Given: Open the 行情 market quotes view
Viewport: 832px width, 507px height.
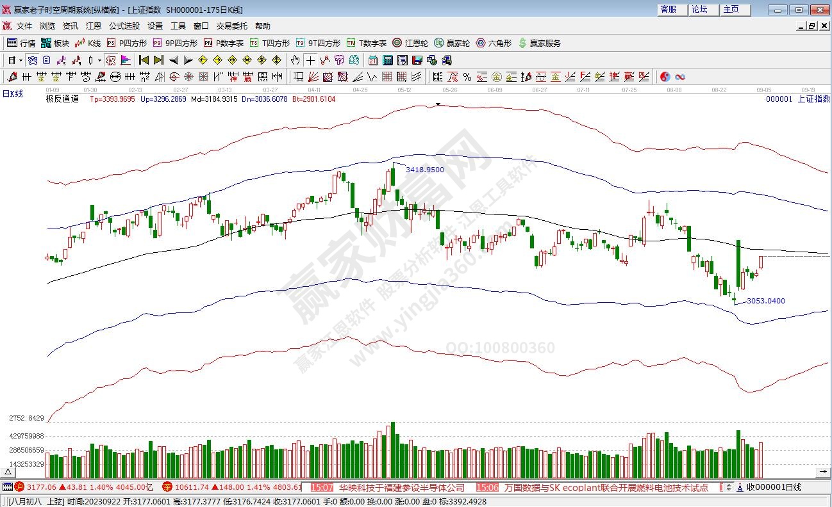Looking at the screenshot, I should (21, 43).
